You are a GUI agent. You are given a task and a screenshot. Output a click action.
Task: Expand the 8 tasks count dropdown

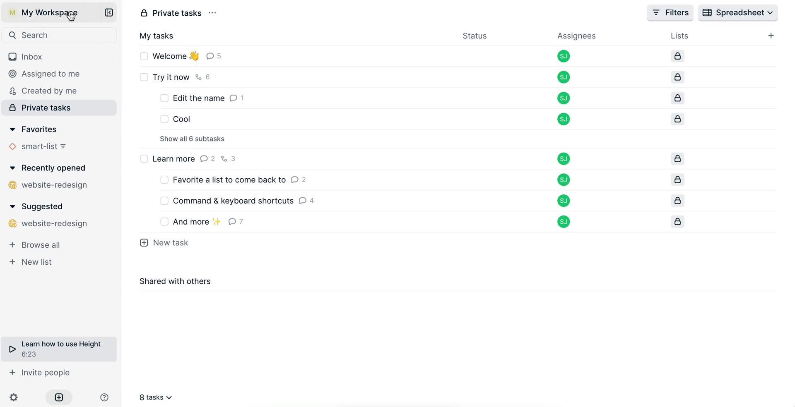[x=156, y=397]
